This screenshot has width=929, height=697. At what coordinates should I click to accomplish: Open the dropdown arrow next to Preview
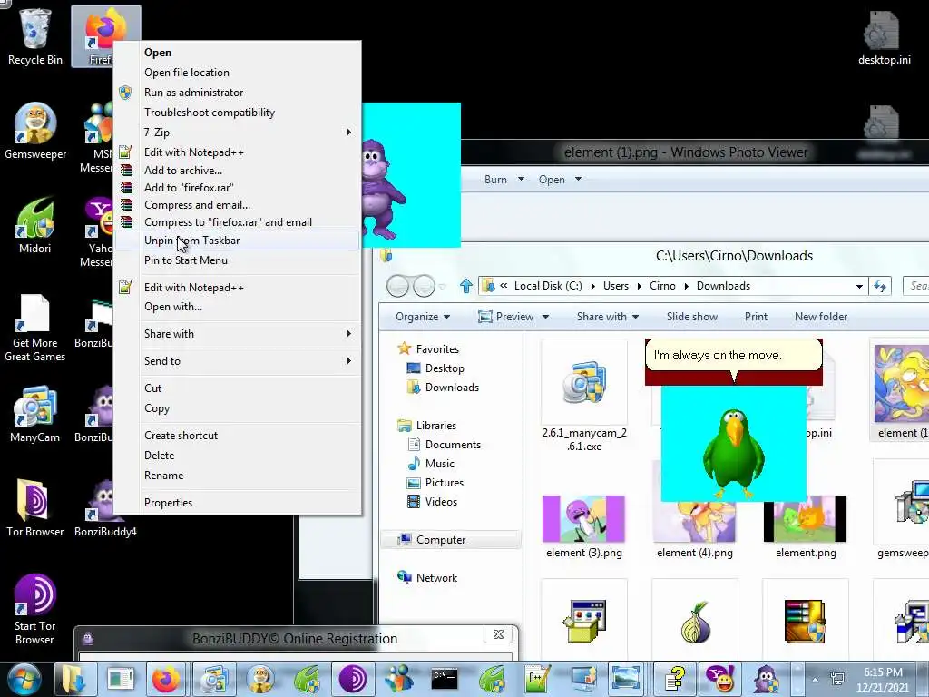coord(545,317)
